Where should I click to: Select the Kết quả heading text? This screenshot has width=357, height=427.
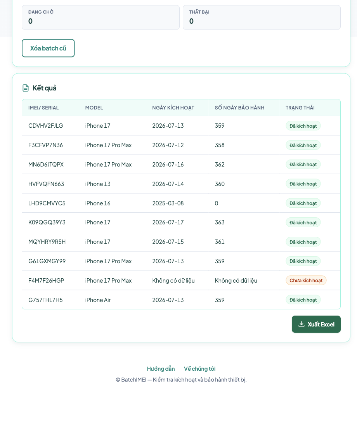click(44, 88)
